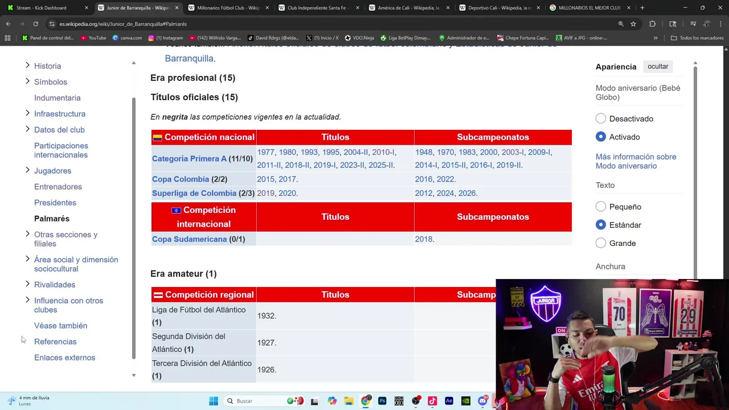
Task: Select Desactivado for Modo aniversario
Action: click(x=601, y=118)
